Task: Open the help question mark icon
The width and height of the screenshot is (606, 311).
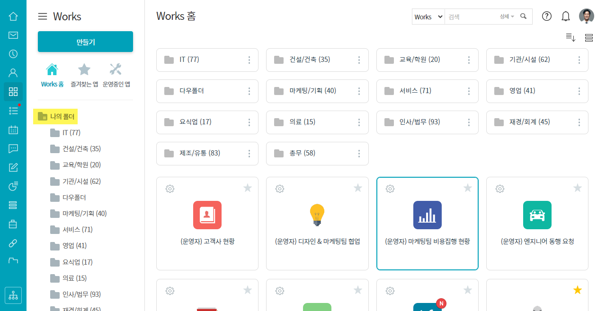Action: click(547, 17)
